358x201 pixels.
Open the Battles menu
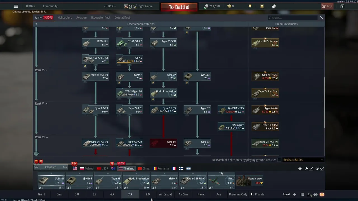(30, 6)
